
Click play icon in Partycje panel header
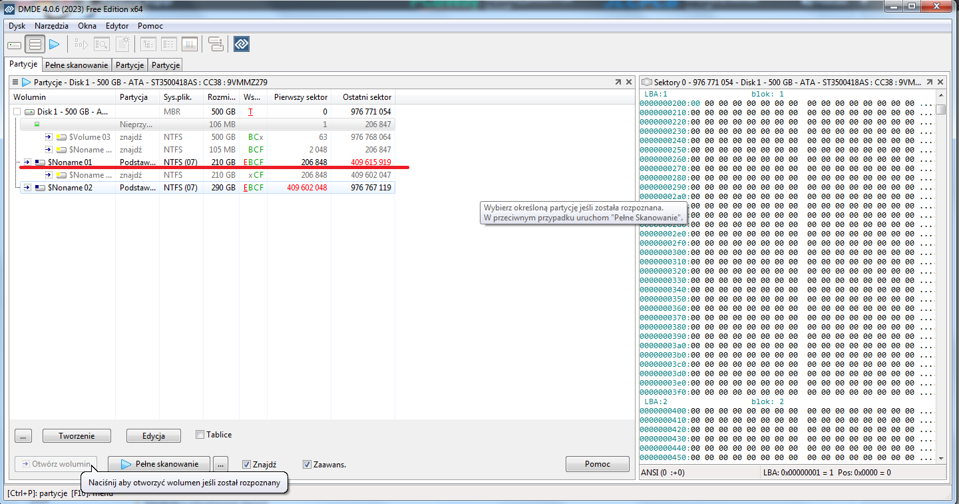[27, 83]
